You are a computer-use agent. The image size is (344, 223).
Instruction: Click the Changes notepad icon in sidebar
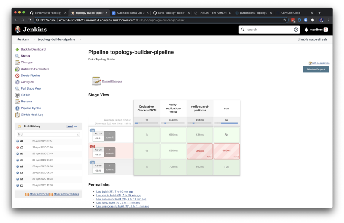[x=17, y=63]
